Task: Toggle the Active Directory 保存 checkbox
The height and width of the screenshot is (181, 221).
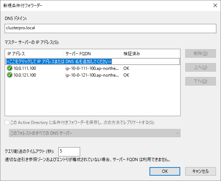Action: (x=7, y=123)
